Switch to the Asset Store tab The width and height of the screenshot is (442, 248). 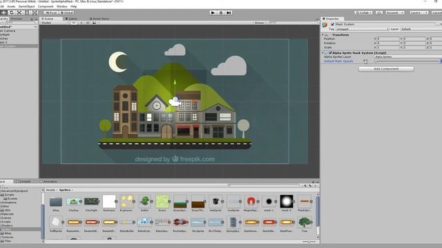(x=99, y=19)
